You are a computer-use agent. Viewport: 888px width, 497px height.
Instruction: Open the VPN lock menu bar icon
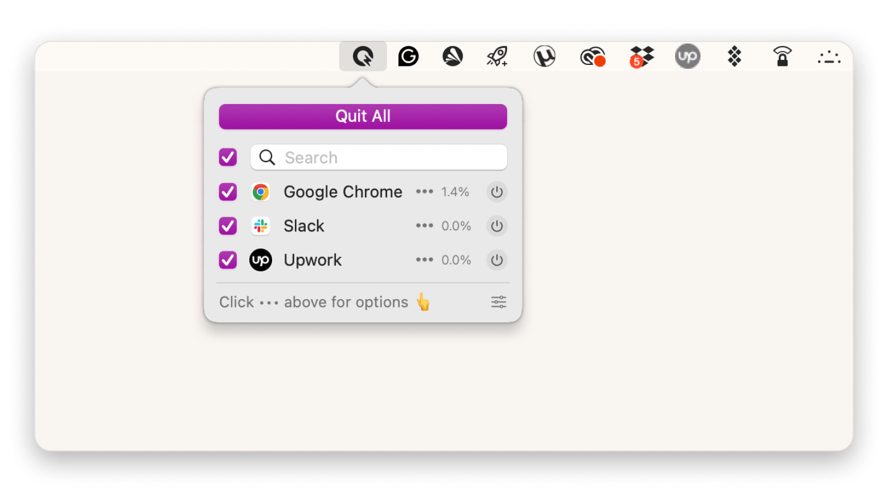pyautogui.click(x=783, y=56)
